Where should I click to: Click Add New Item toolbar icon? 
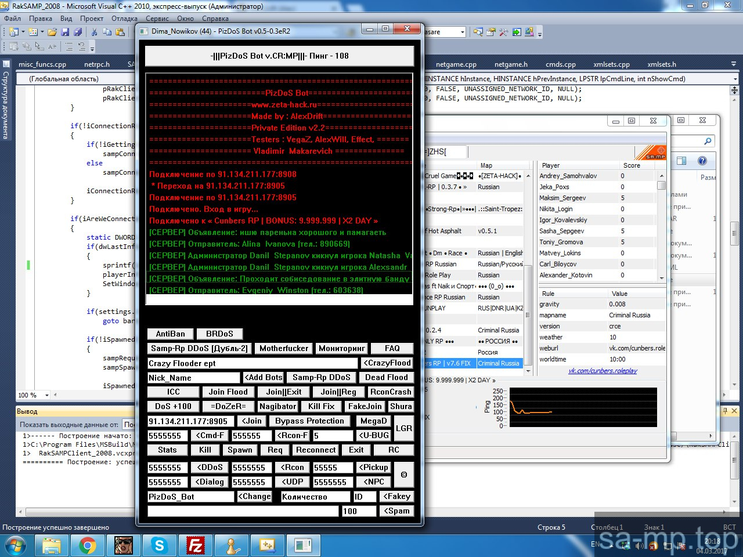pyautogui.click(x=33, y=32)
